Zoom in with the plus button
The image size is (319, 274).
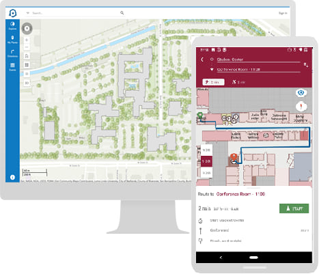[x=27, y=40]
